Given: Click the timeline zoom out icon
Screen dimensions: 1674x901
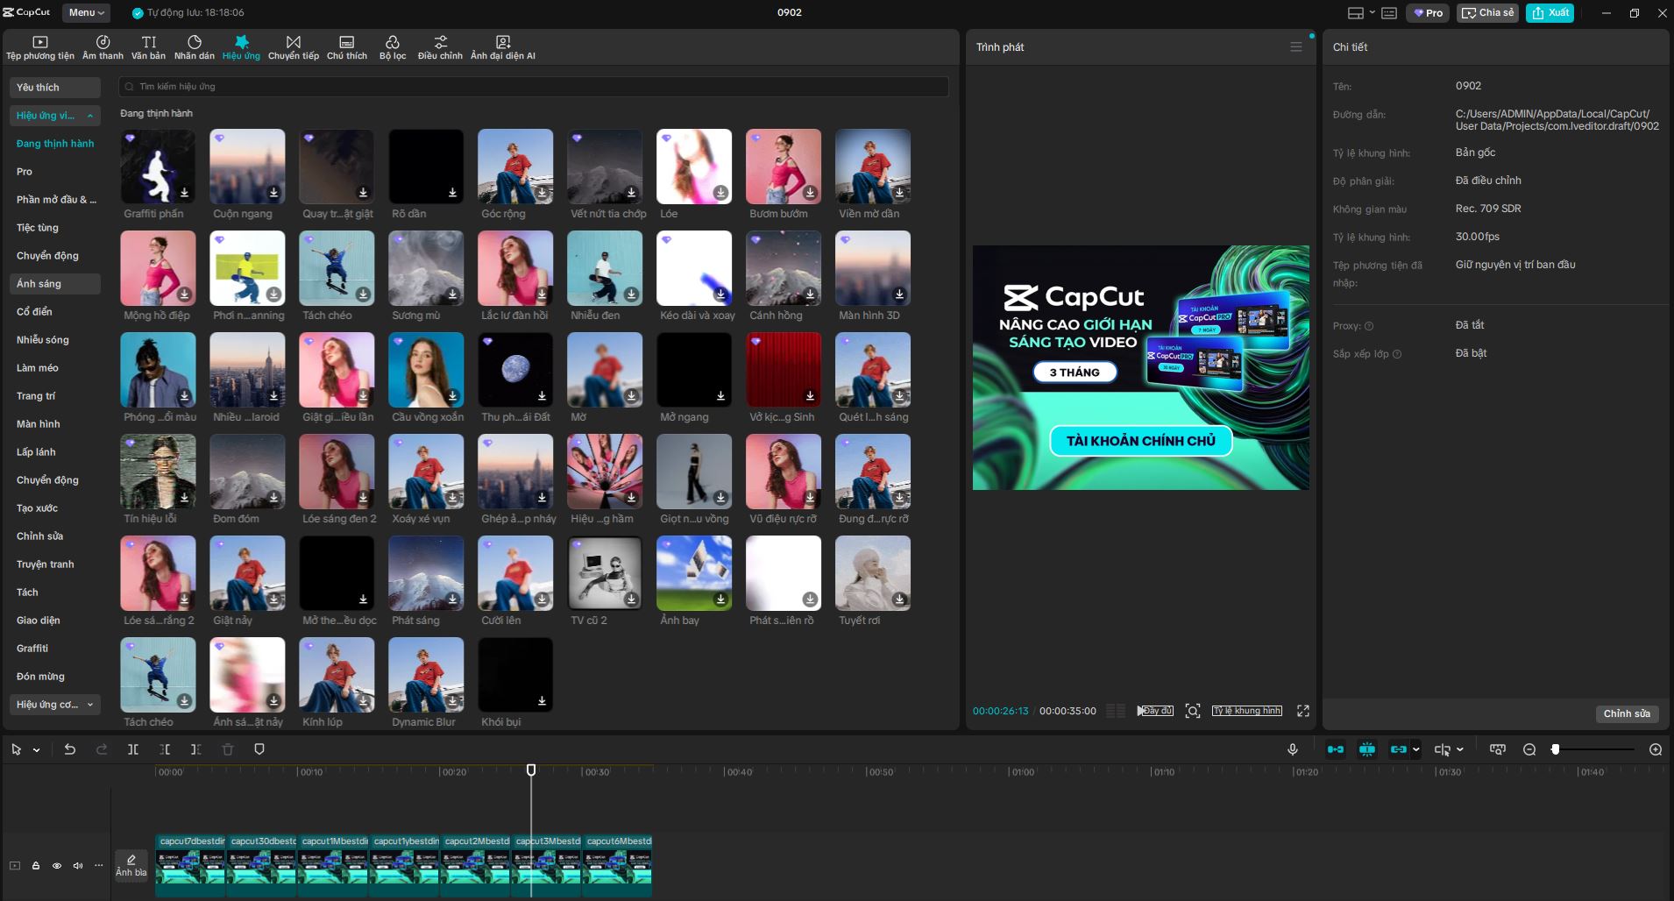Looking at the screenshot, I should click(1529, 749).
